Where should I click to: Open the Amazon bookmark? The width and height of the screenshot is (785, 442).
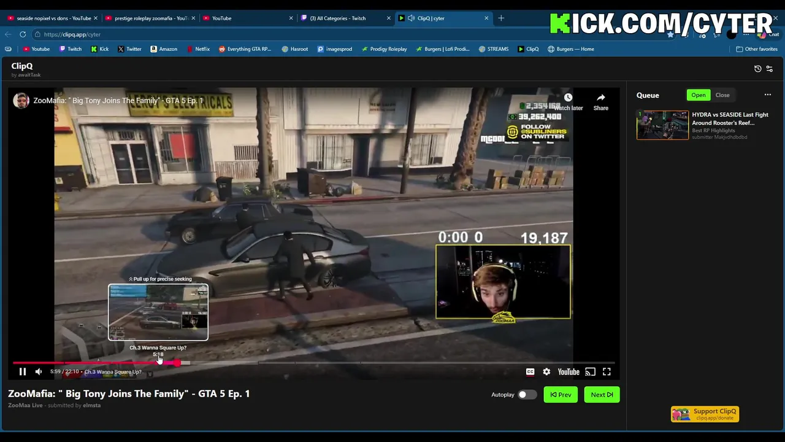click(x=164, y=49)
